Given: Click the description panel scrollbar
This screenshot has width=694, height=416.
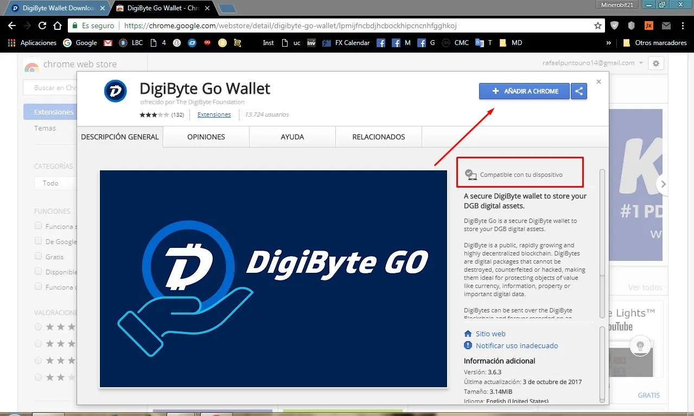Looking at the screenshot, I should 602,244.
